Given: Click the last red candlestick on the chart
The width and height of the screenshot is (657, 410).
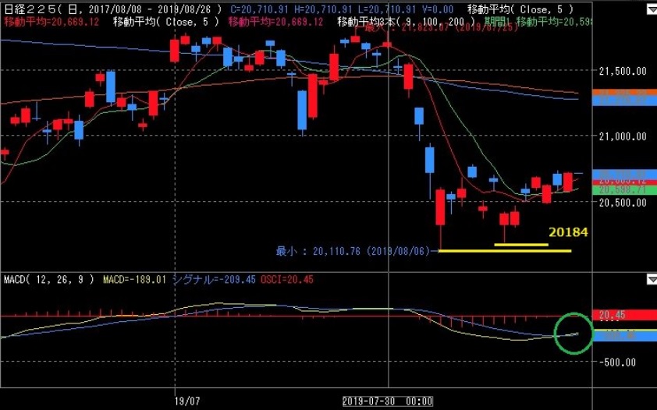Looking at the screenshot, I should (568, 182).
